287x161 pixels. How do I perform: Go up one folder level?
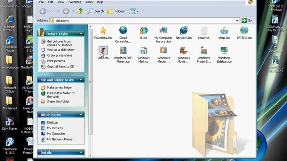pyautogui.click(x=80, y=11)
